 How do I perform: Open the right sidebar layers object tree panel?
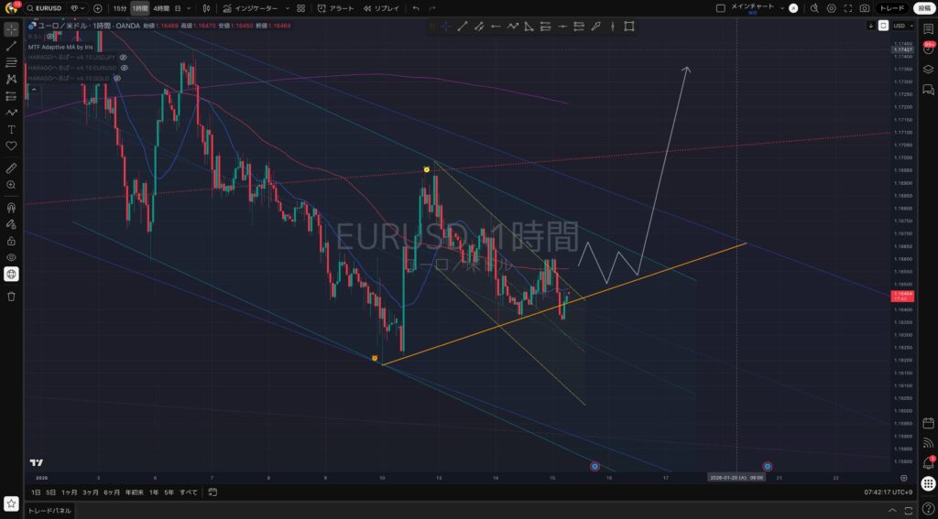[x=928, y=69]
